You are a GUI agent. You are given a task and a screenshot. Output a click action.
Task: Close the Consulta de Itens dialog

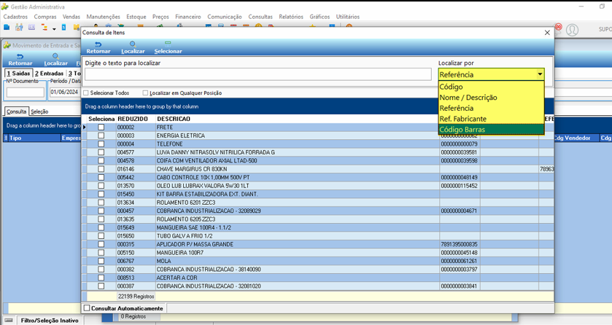pyautogui.click(x=547, y=33)
